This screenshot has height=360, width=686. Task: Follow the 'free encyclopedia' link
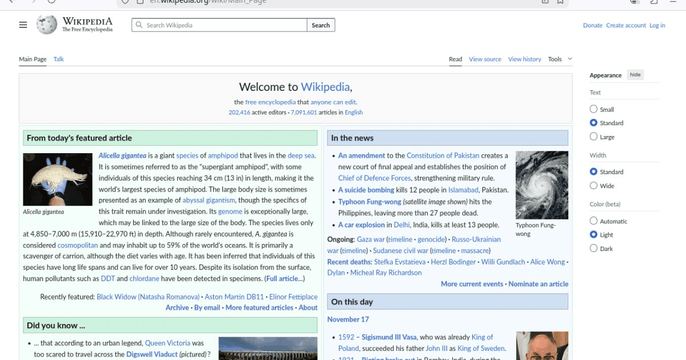click(x=270, y=102)
